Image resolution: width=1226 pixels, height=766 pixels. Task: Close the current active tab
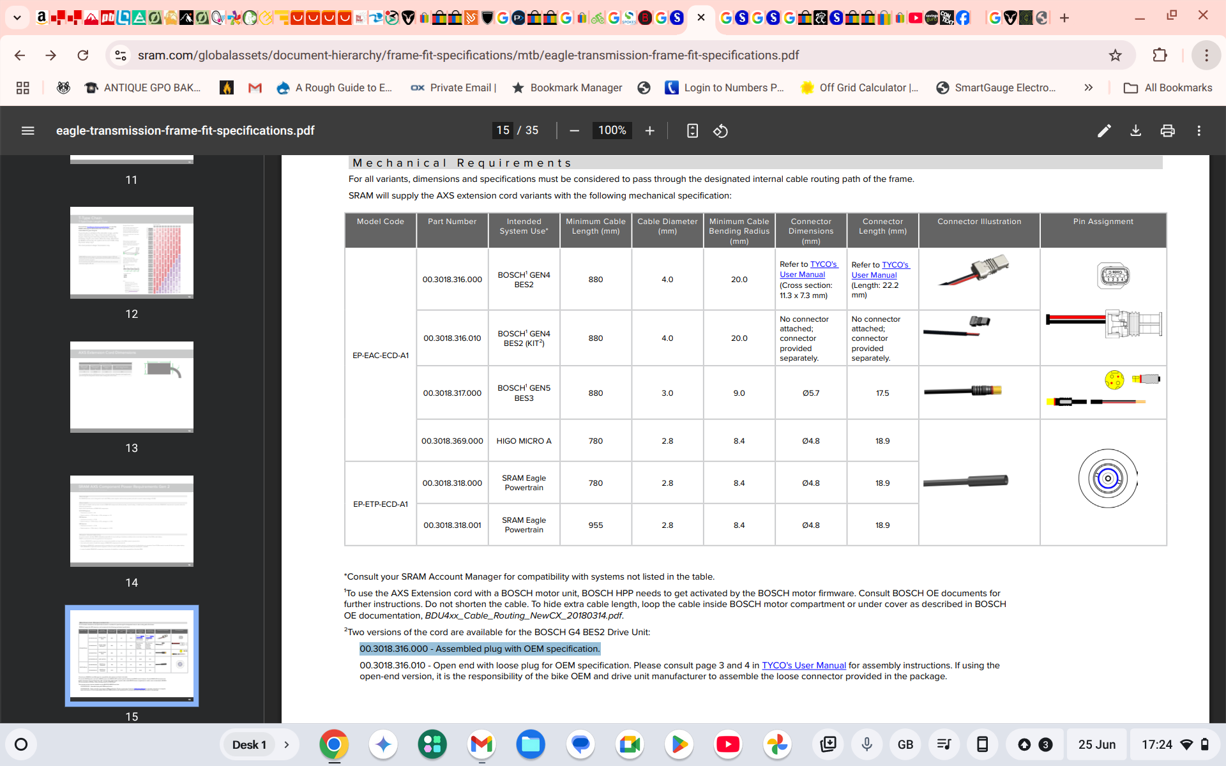[701, 18]
